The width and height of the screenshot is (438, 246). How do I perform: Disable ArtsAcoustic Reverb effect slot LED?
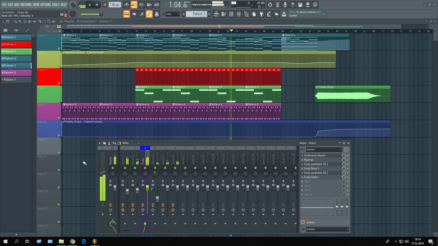[x=348, y=155]
